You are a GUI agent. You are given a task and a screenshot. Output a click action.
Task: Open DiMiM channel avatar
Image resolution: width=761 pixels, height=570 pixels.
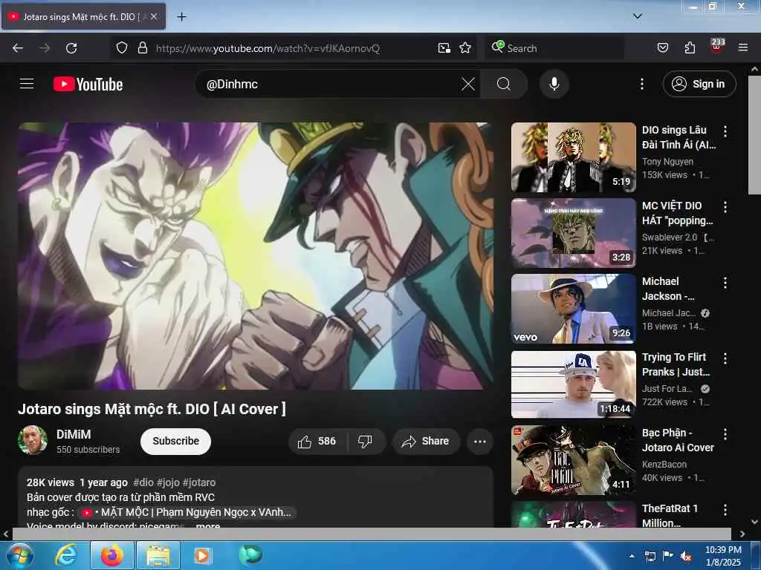(33, 440)
